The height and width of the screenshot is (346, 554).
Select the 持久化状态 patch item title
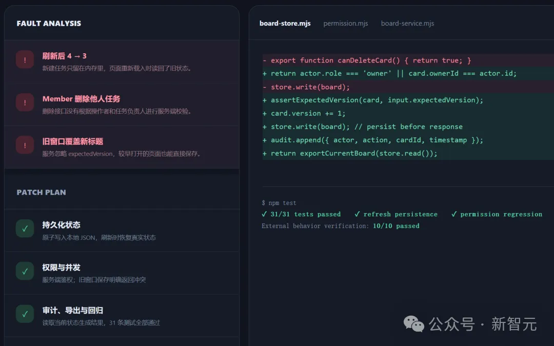[x=61, y=225]
